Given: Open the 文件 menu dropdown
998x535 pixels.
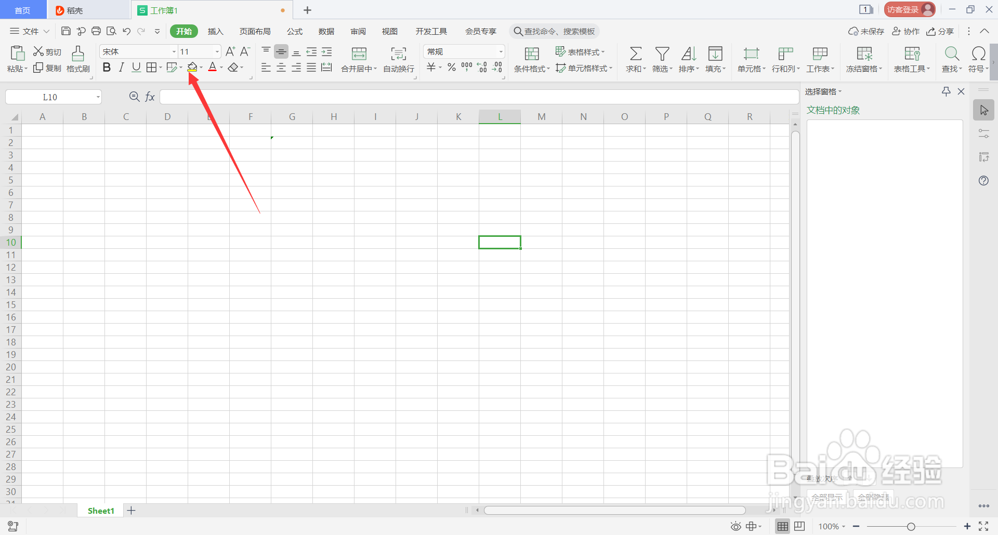Looking at the screenshot, I should [x=30, y=31].
